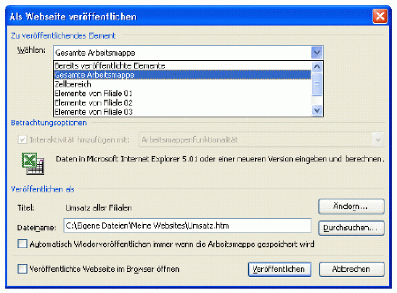Expand the Arbeitsmappenfunktionalität dropdown
Image resolution: width=397 pixels, height=293 pixels.
pos(378,140)
